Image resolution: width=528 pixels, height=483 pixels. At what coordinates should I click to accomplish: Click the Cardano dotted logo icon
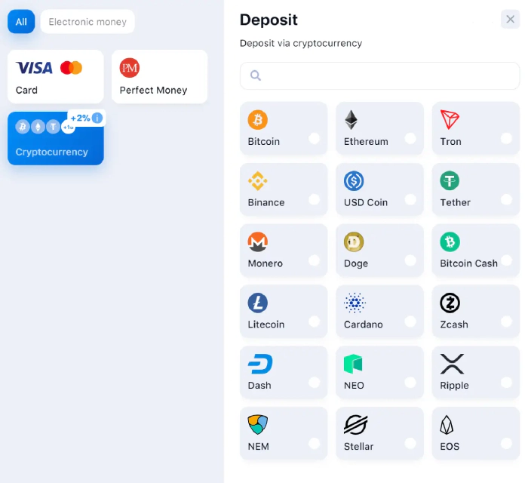click(x=355, y=303)
